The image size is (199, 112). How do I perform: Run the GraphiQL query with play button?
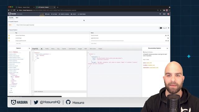click(x=42, y=49)
